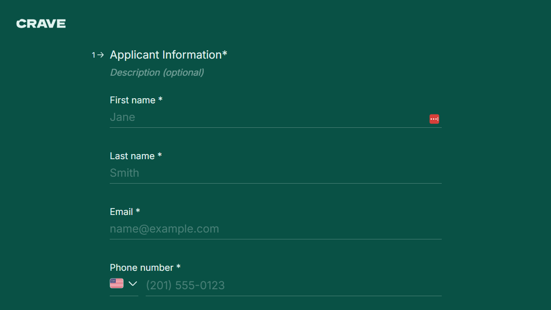
Task: Click the LastPass autofill icon on First name
Action: pos(434,119)
